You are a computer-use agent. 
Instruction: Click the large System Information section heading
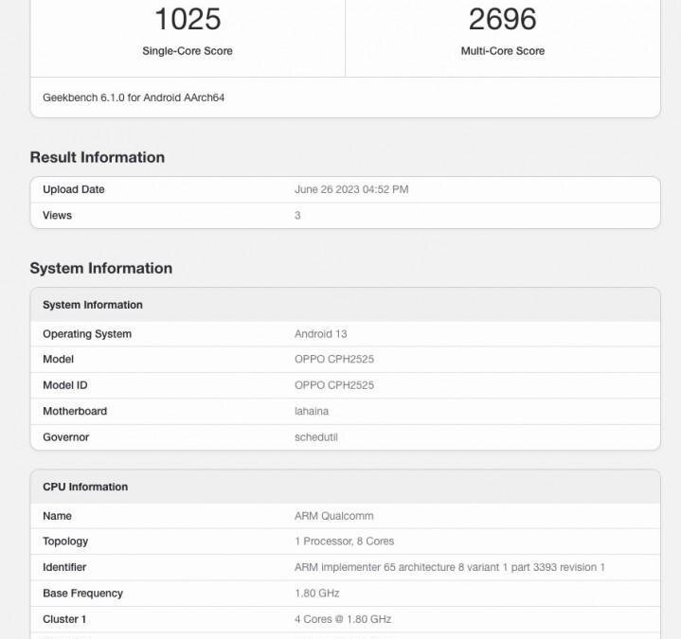tap(101, 268)
